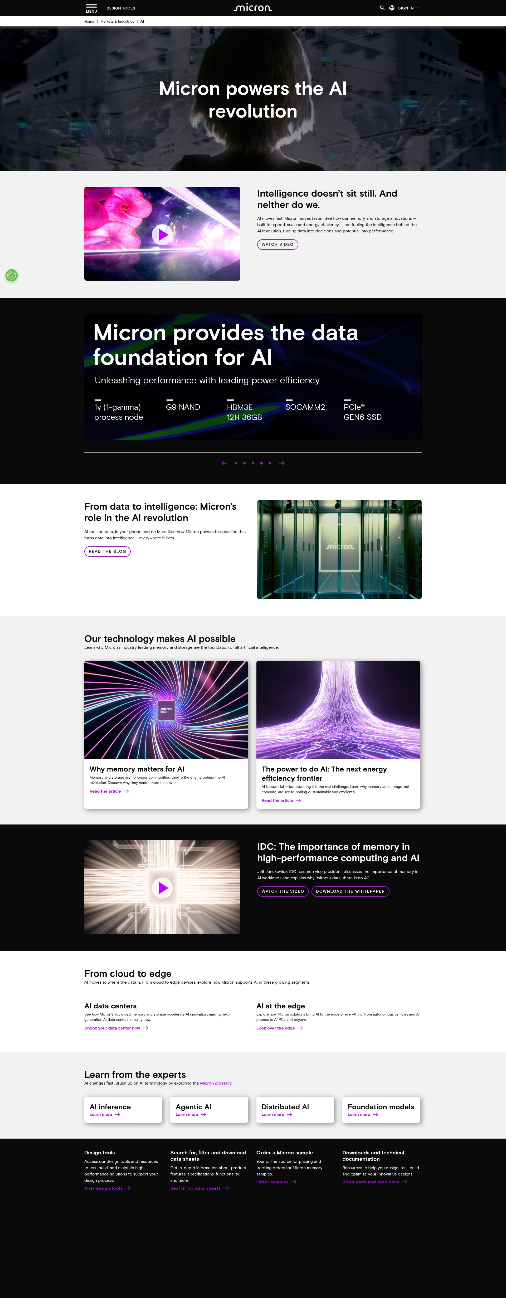Viewport: 506px width, 1298px height.
Task: Learn more about Agentic AI
Action: pos(187,1115)
